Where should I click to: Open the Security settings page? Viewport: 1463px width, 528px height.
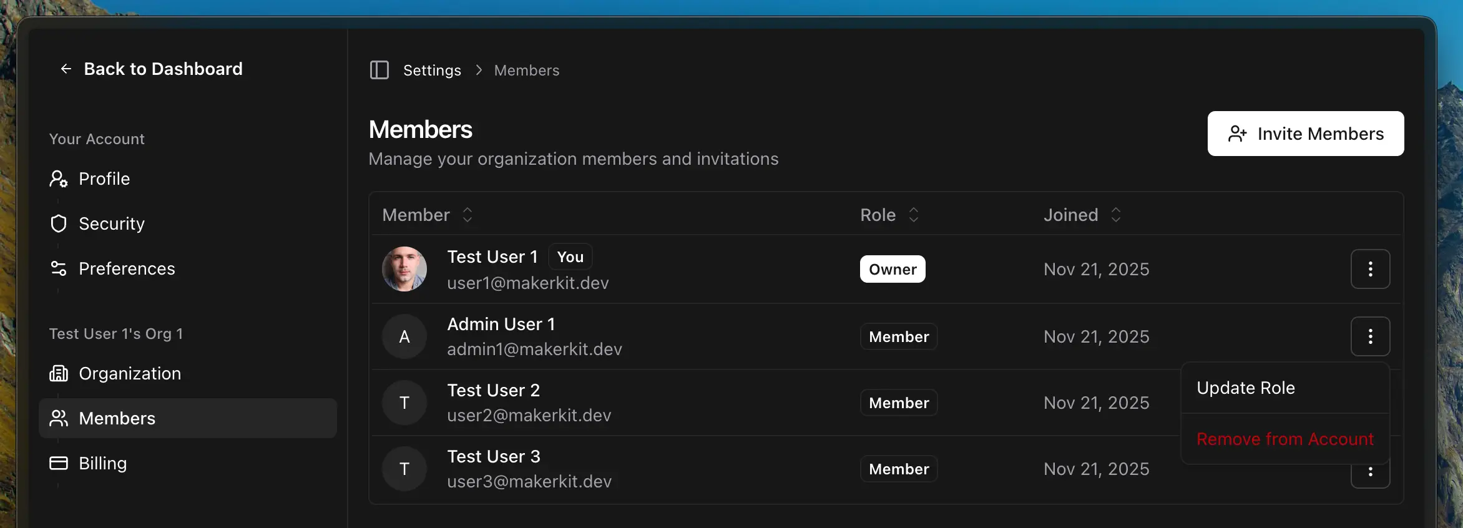click(111, 224)
